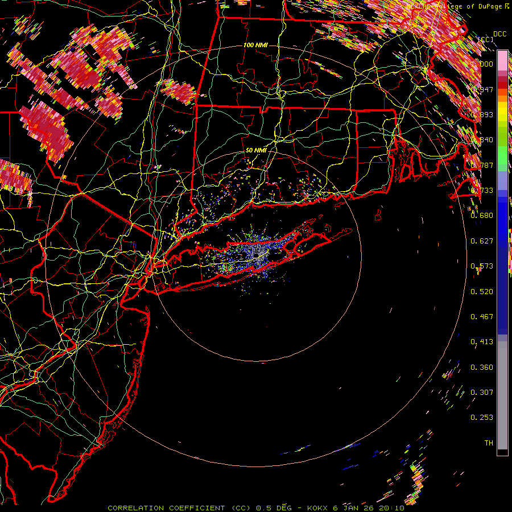Click the 0.413 scale value
The image size is (512, 512).
click(x=482, y=342)
